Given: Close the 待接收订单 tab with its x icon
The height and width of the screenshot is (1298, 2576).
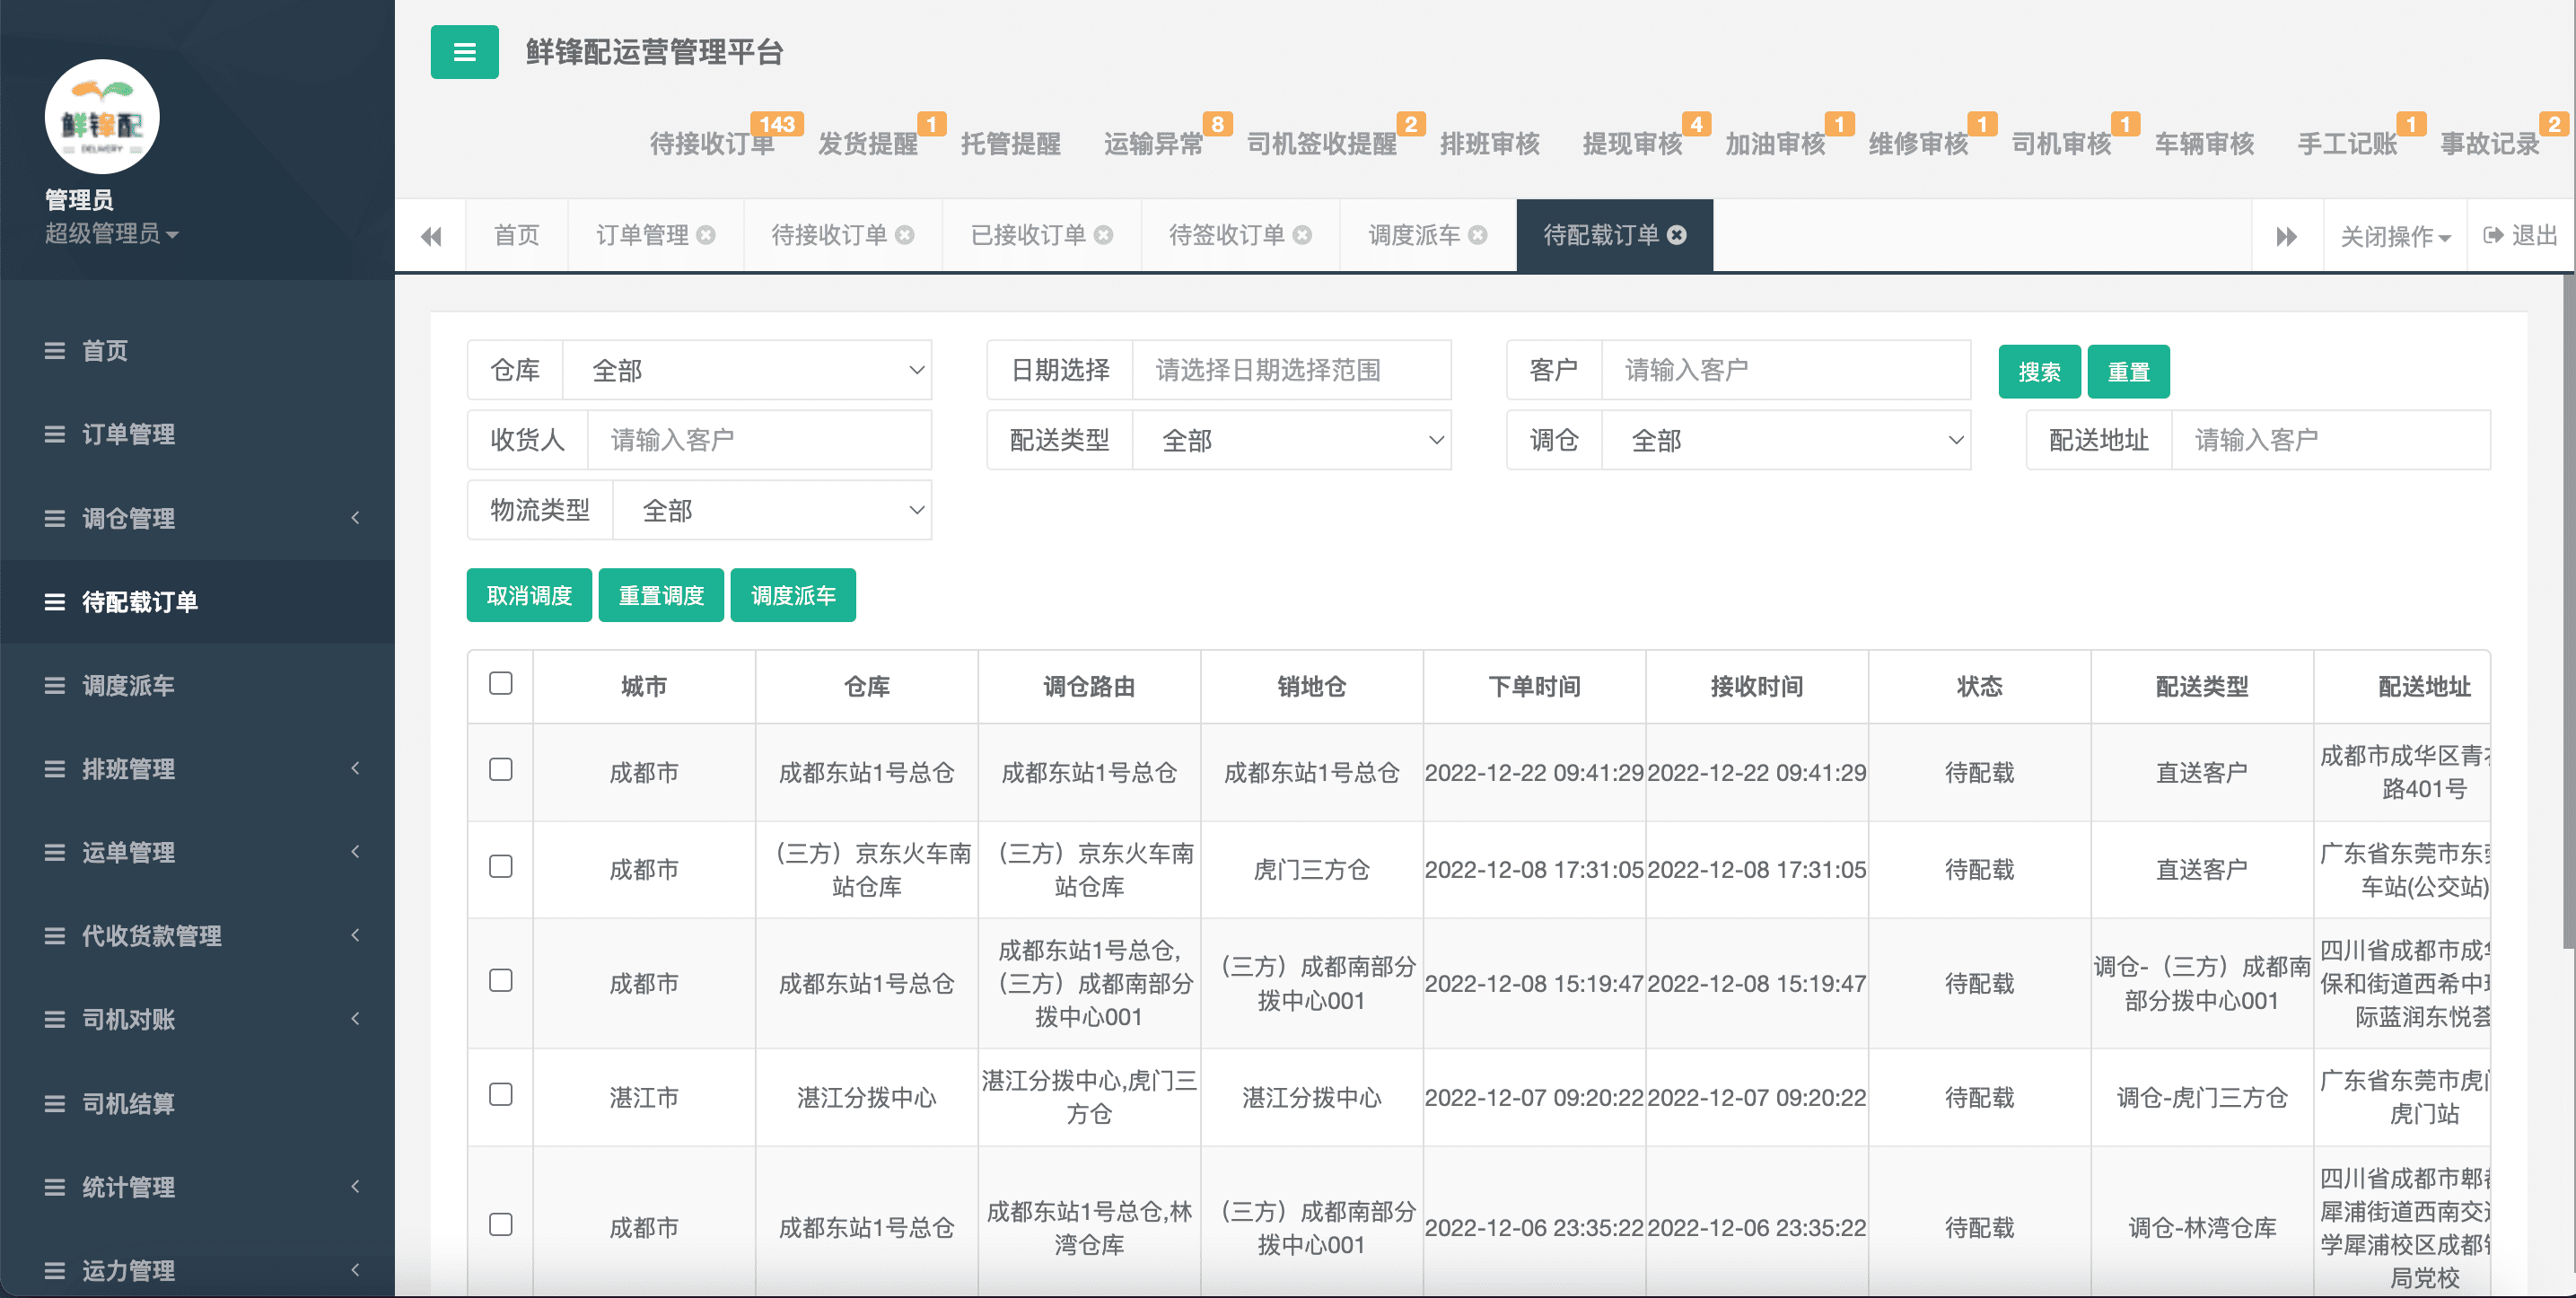Looking at the screenshot, I should [x=905, y=235].
